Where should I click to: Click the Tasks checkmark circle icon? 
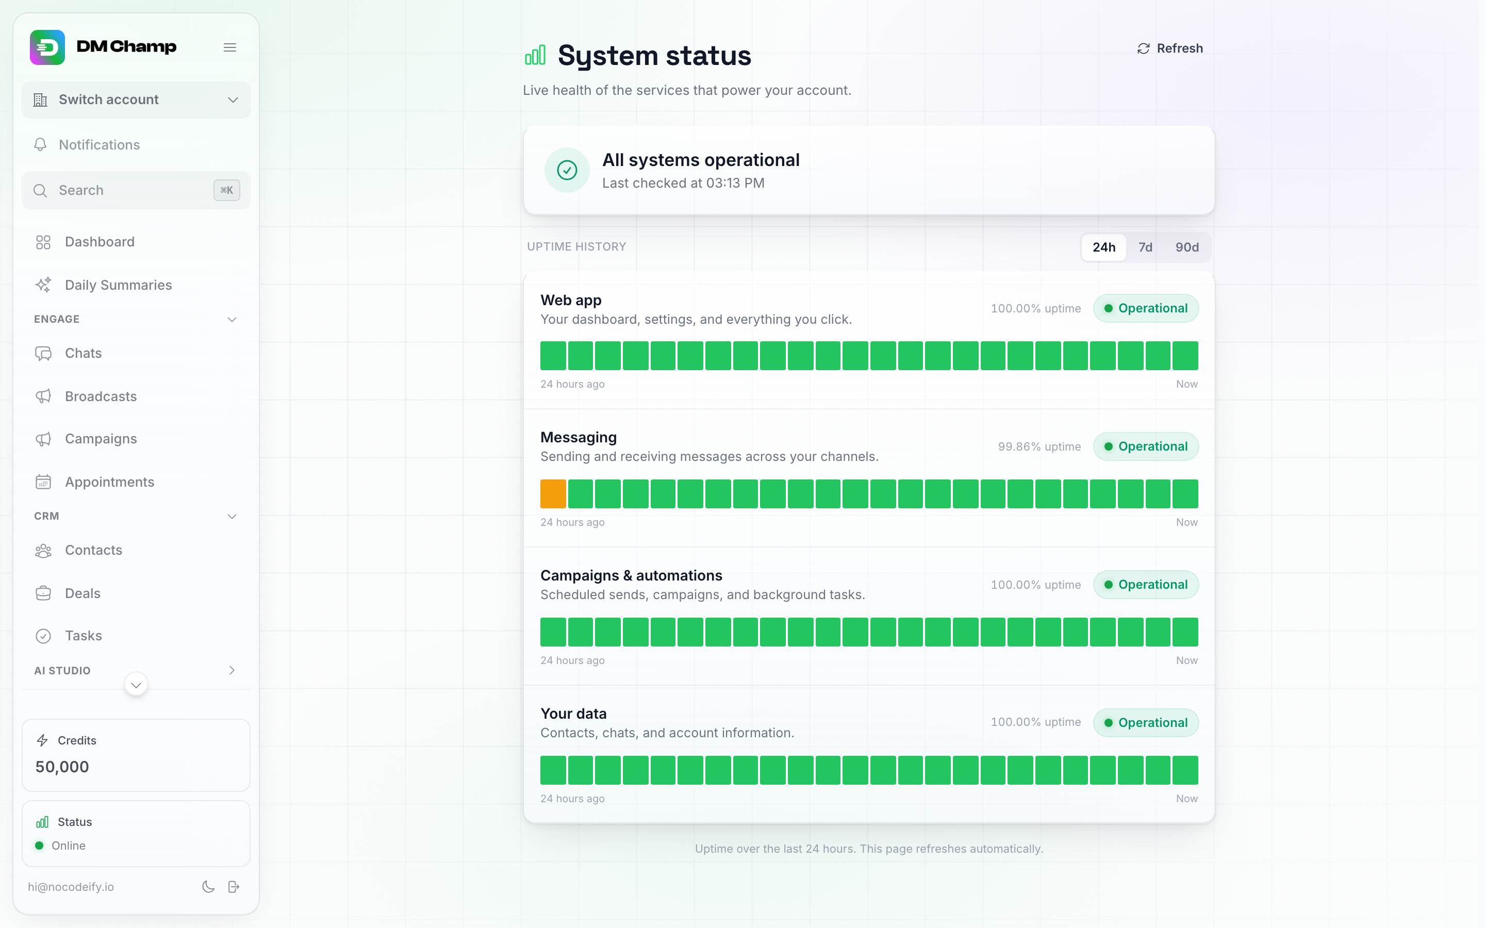[43, 636]
